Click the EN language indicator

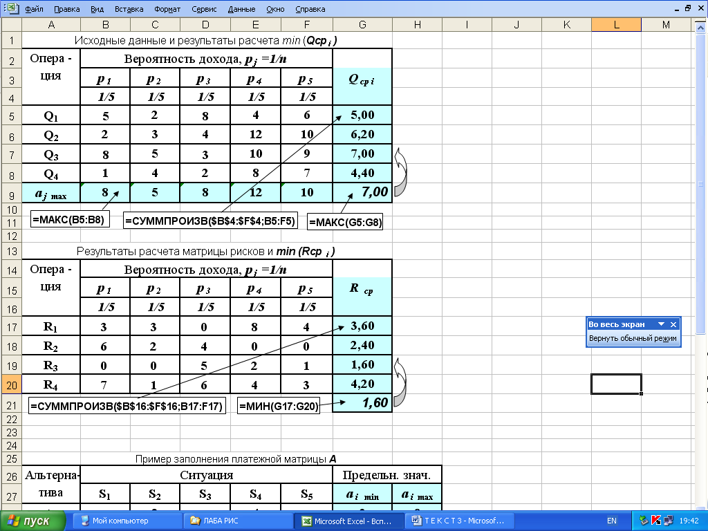point(611,521)
